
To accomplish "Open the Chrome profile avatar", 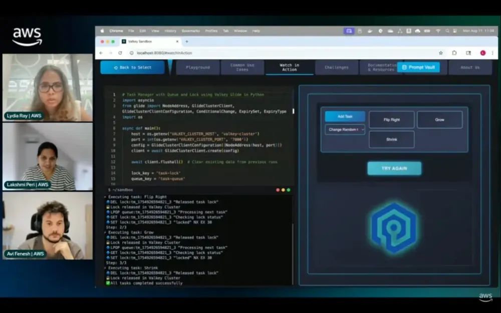I will pos(483,53).
